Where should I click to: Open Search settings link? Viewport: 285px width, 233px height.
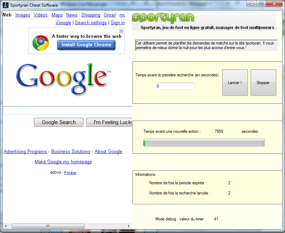point(91,22)
